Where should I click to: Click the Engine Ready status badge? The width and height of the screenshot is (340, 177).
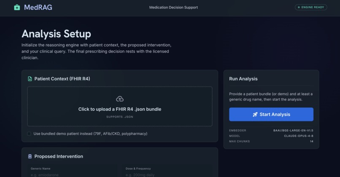tap(311, 7)
